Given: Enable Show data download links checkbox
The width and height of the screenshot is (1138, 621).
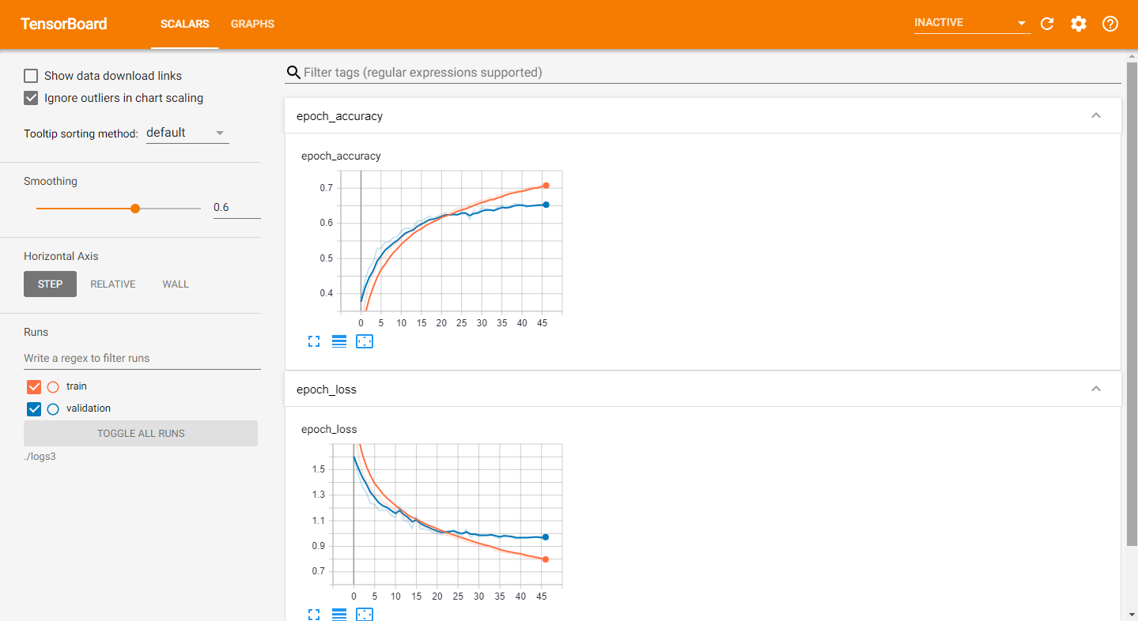Looking at the screenshot, I should pyautogui.click(x=31, y=76).
